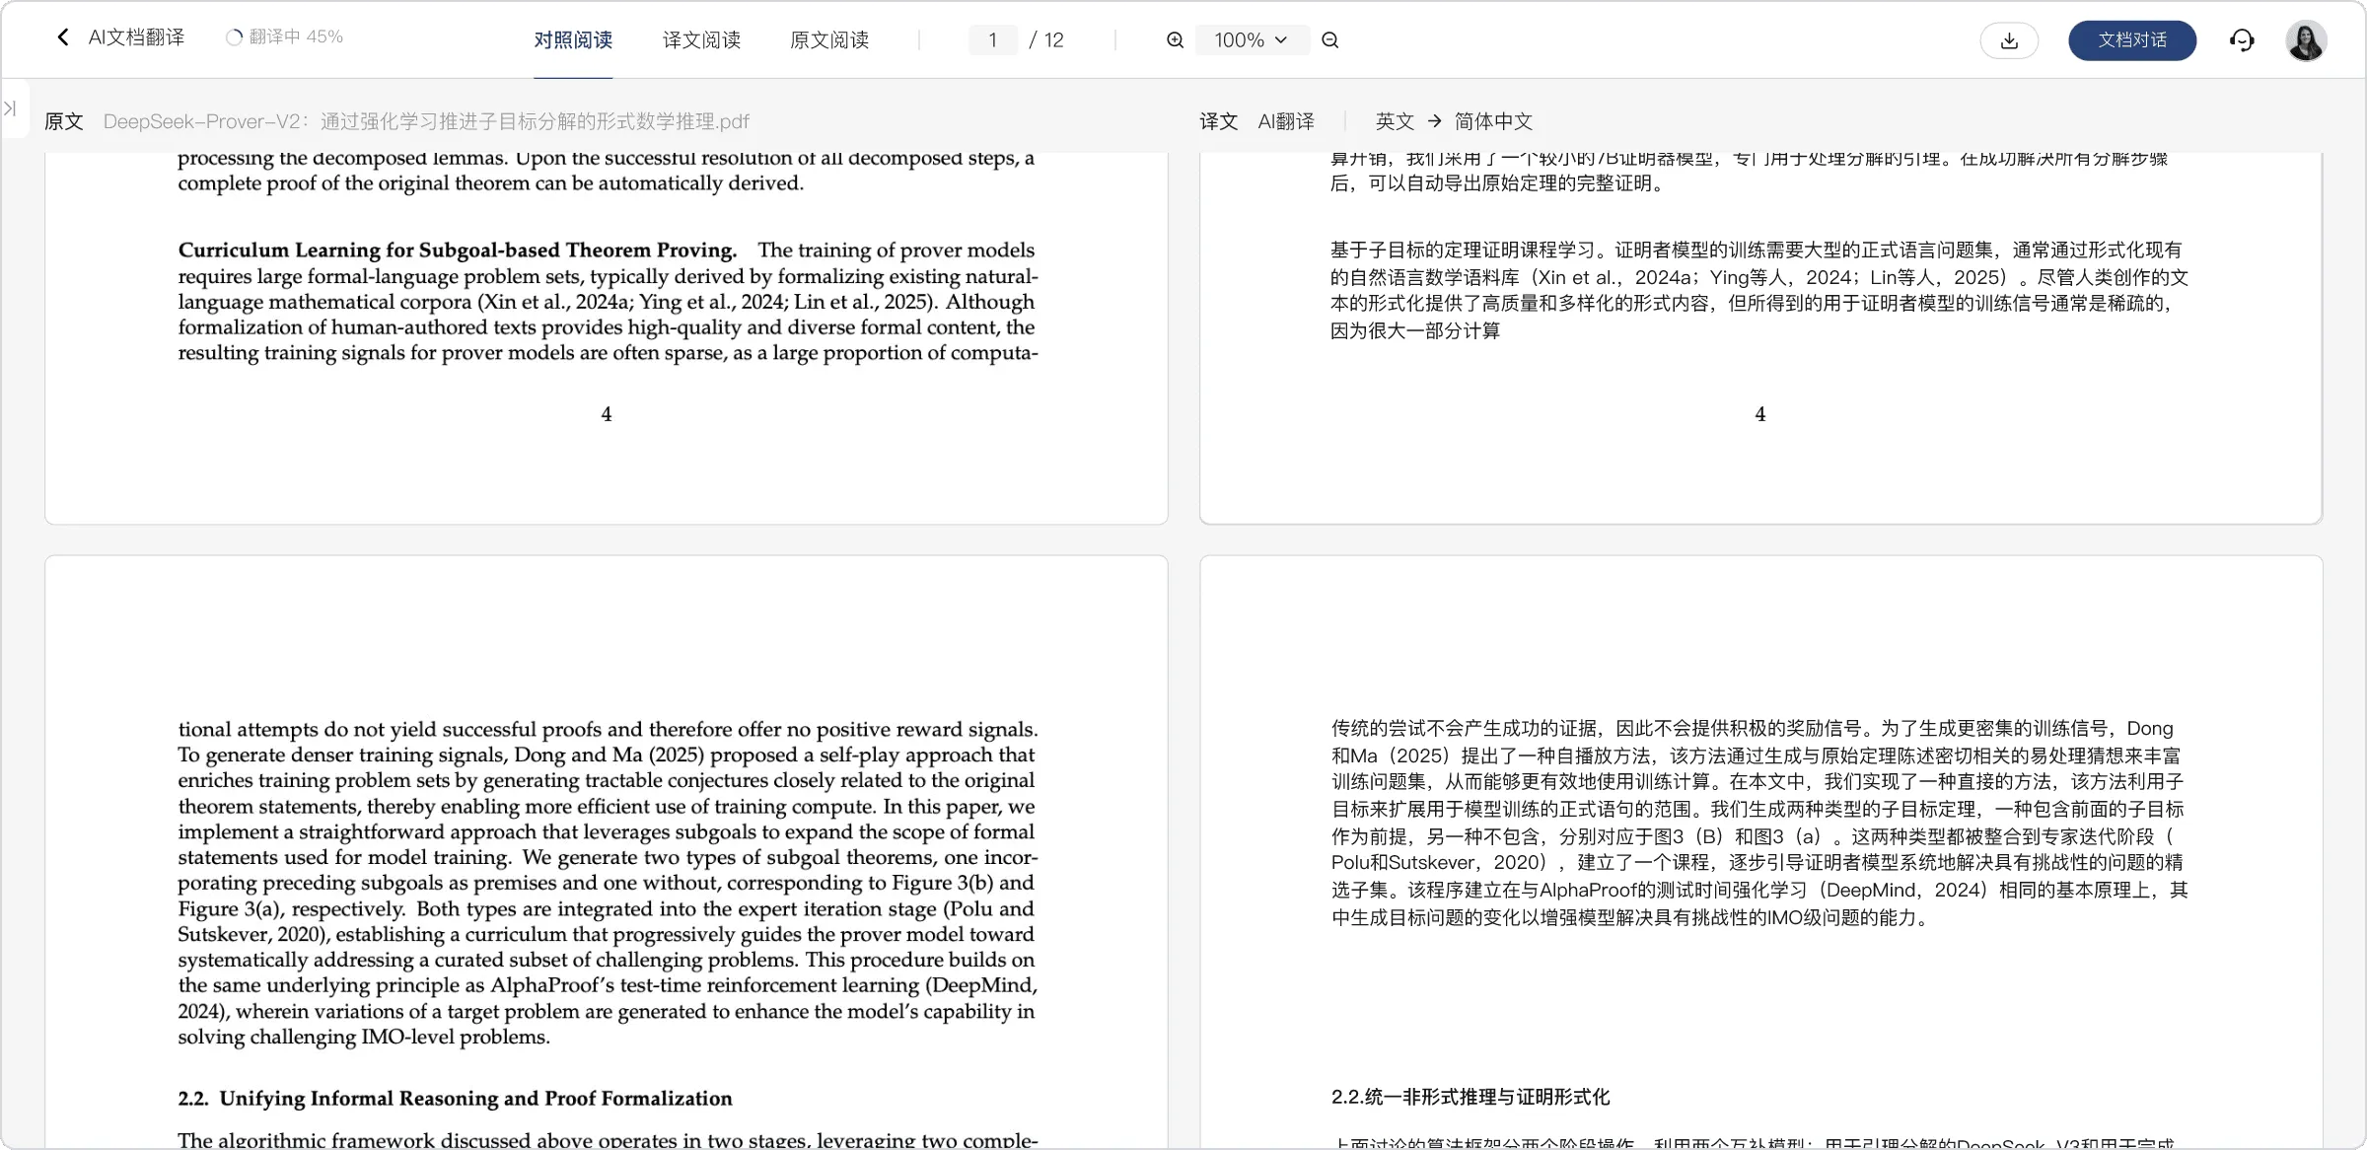Click the translated 2.2.统一非形式推理与证明形式化 heading
This screenshot has width=2367, height=1150.
[1470, 1097]
